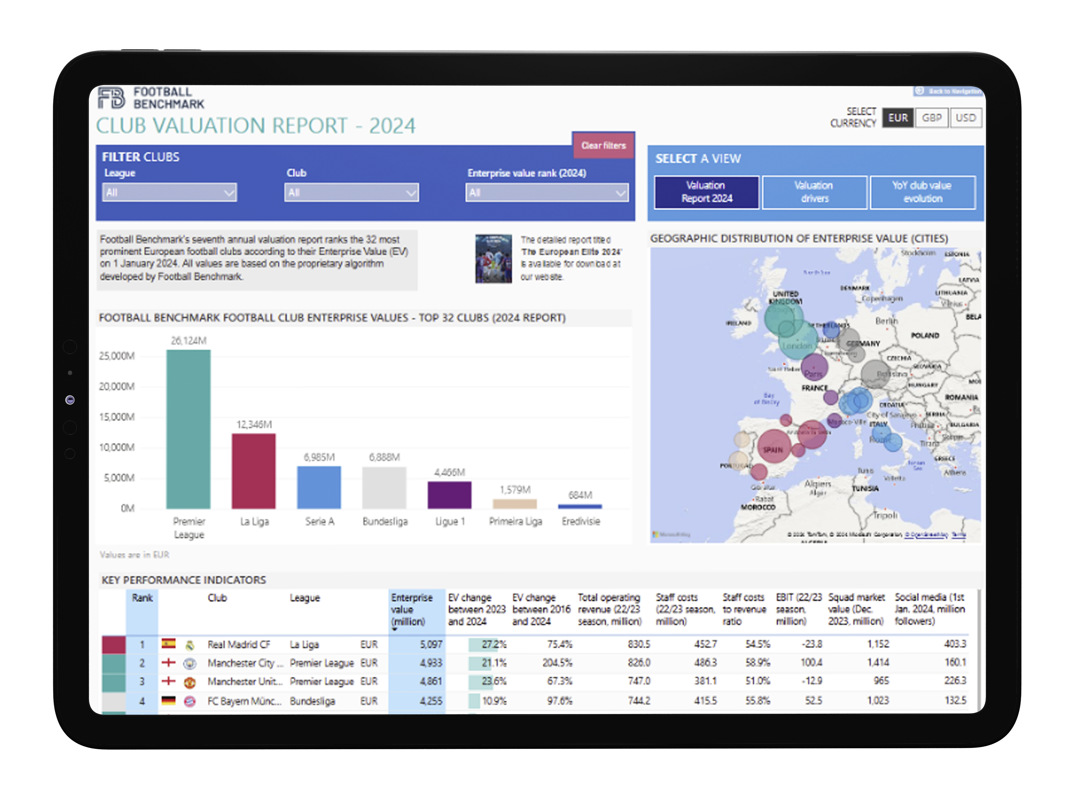Screen dimensions: 1076x805
Task: Click FC Bayern München crest icon
Action: [190, 702]
